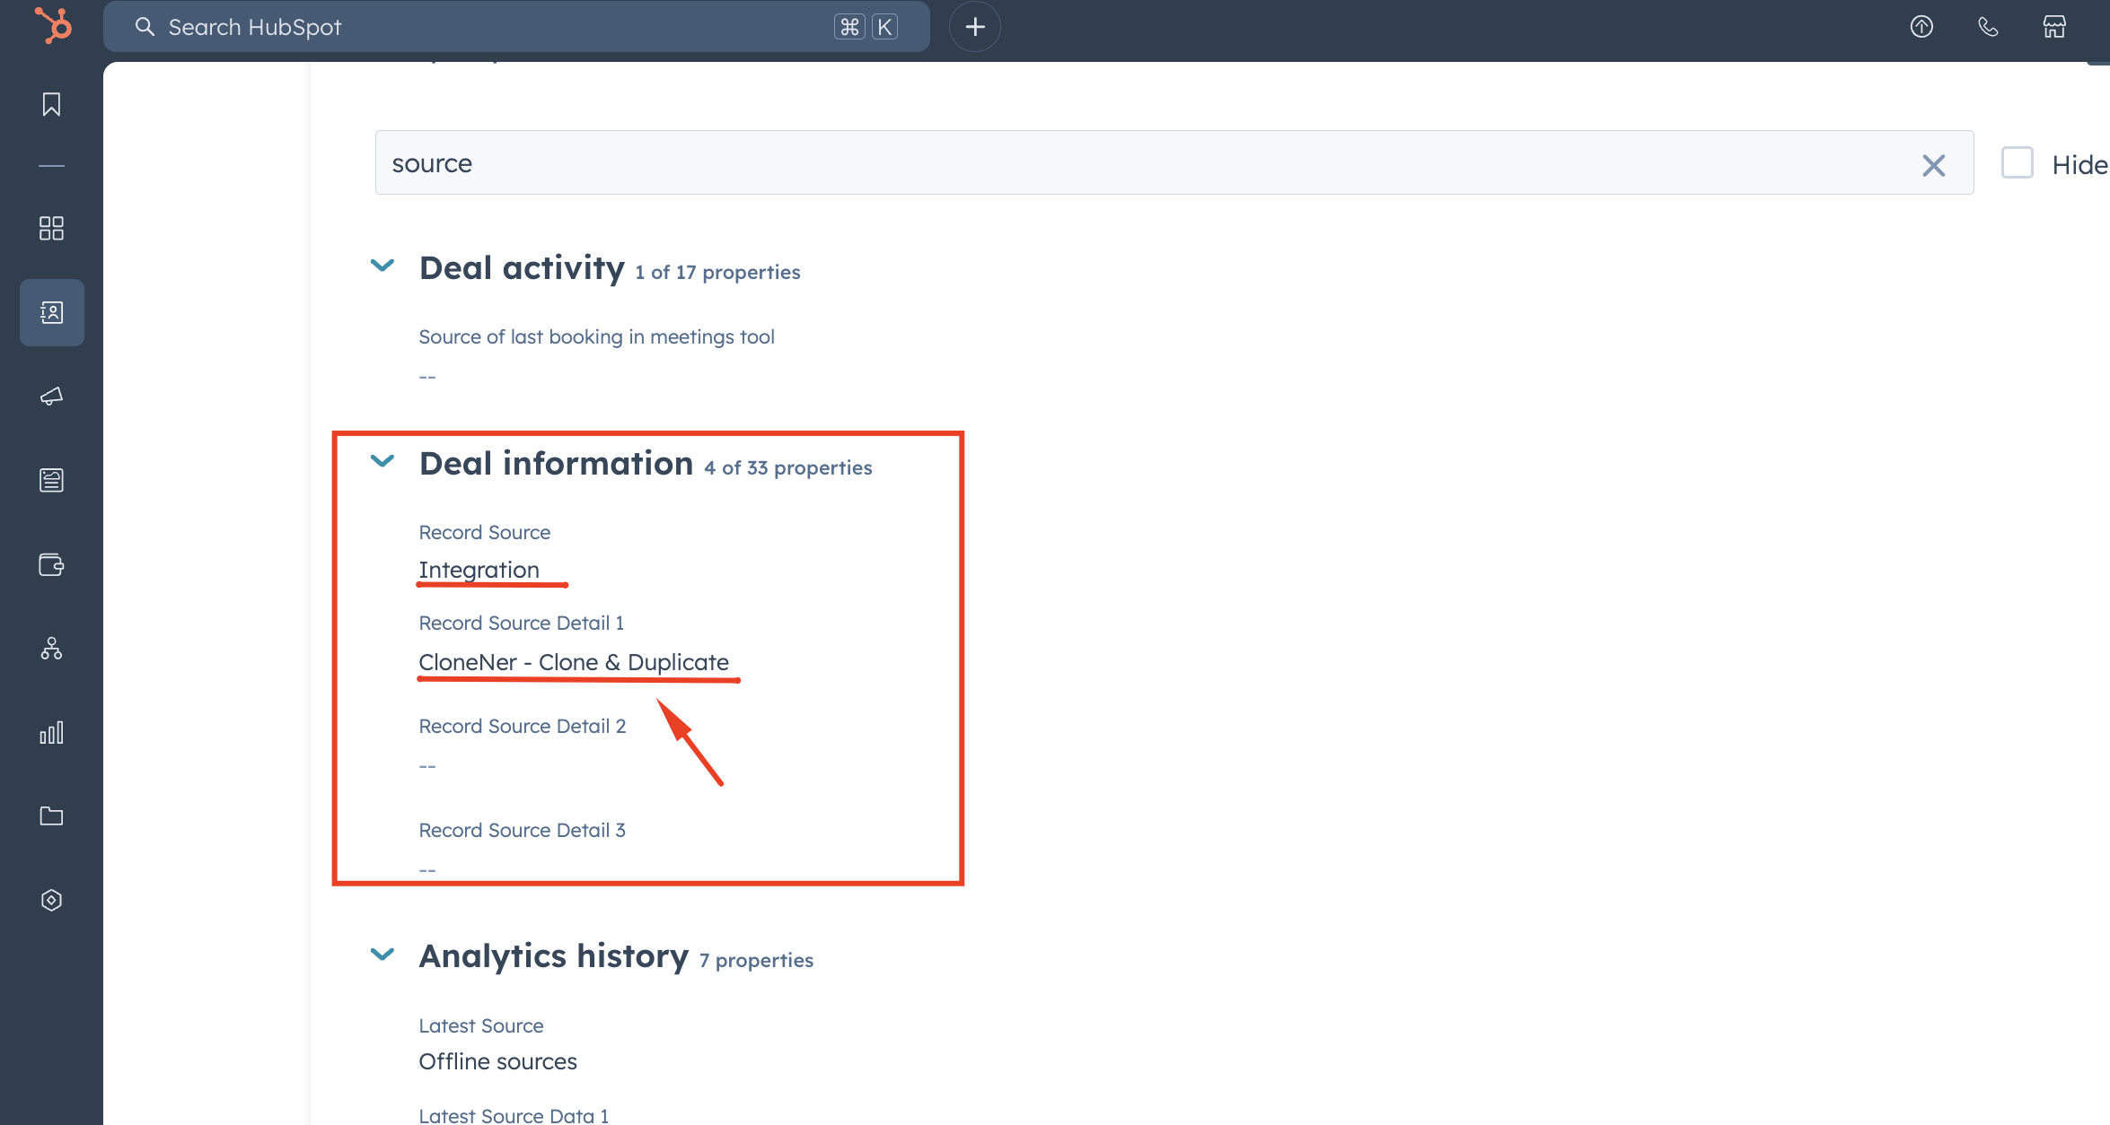Collapse the Analytics history section
The width and height of the screenshot is (2110, 1125).
pyautogui.click(x=382, y=954)
